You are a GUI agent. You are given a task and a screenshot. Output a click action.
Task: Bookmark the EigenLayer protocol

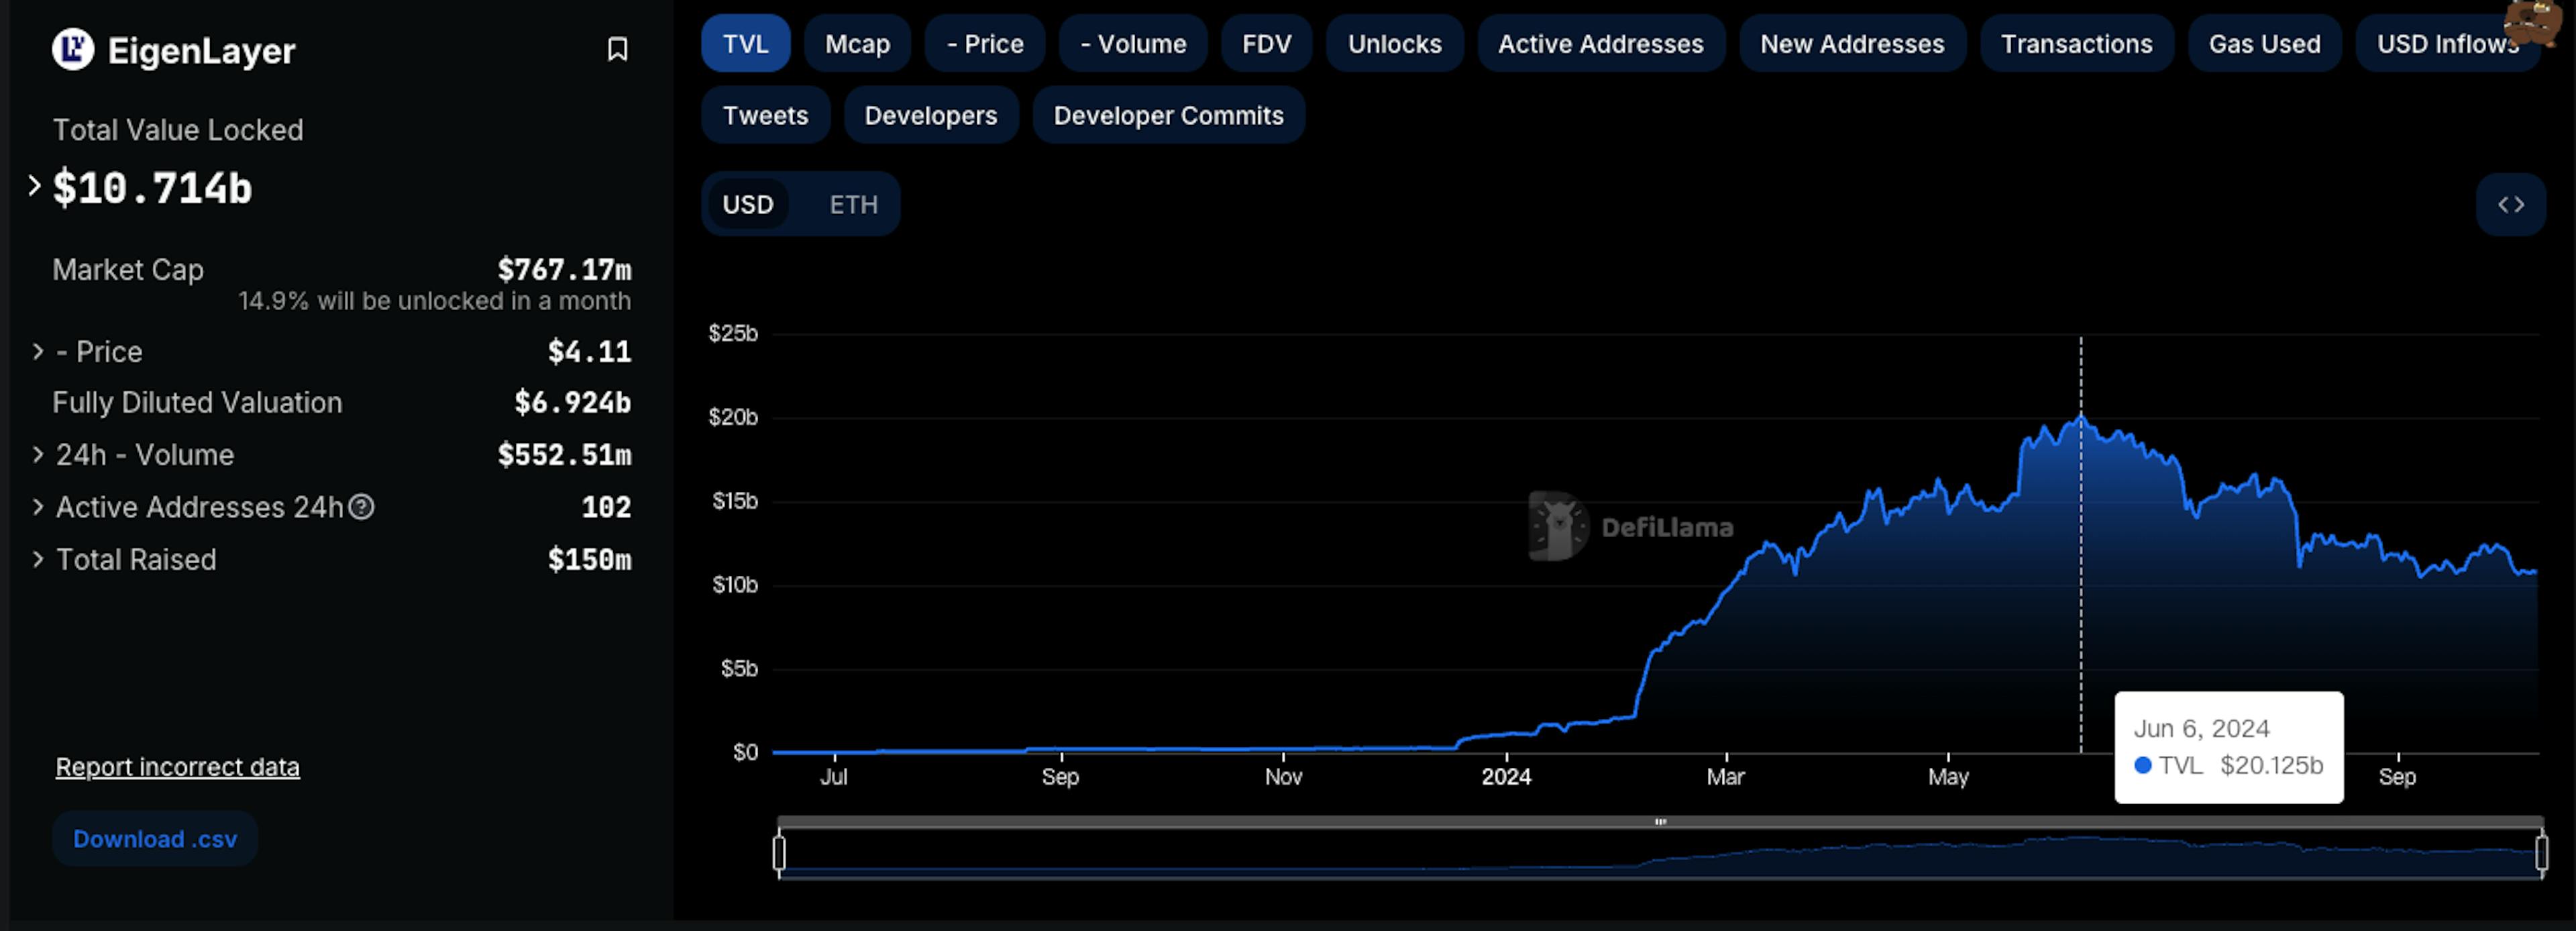click(617, 49)
